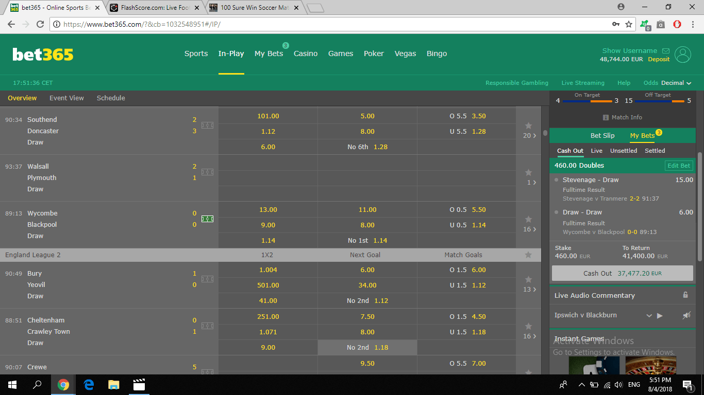Select Under 0.5 goals at 1.14 for Wycombe
This screenshot has height=395, width=704.
click(x=466, y=225)
